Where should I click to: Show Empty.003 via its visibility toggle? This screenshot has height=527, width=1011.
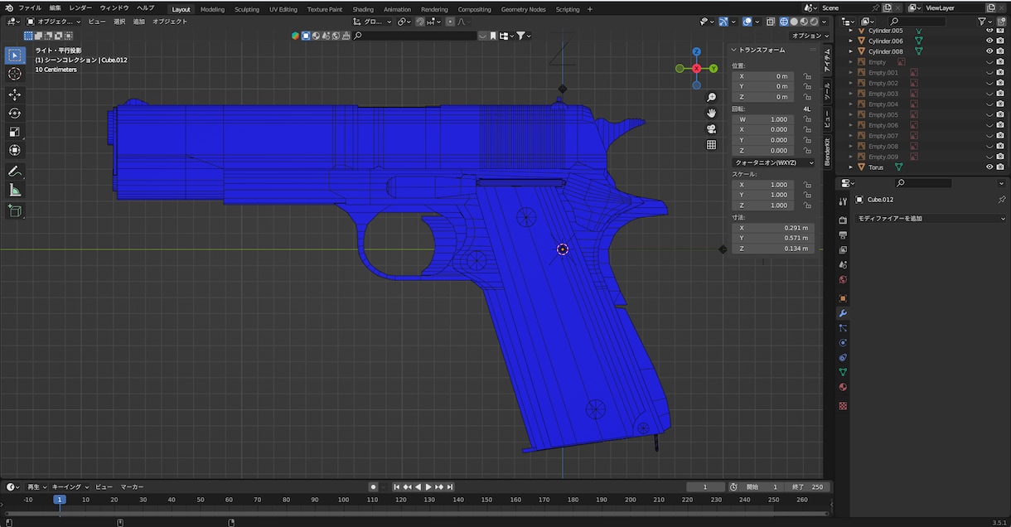click(989, 94)
